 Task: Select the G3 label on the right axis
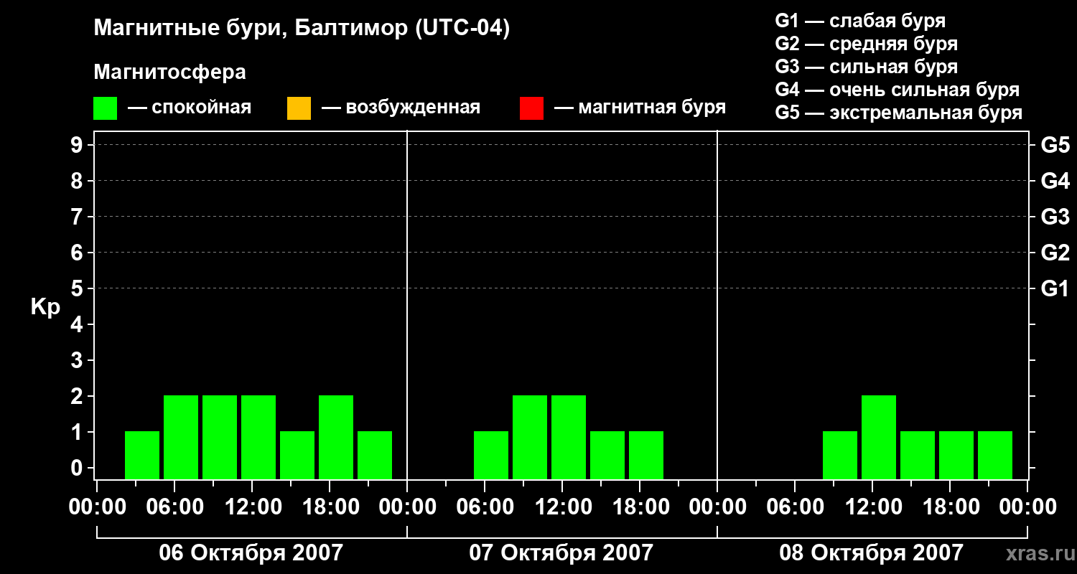[1055, 217]
